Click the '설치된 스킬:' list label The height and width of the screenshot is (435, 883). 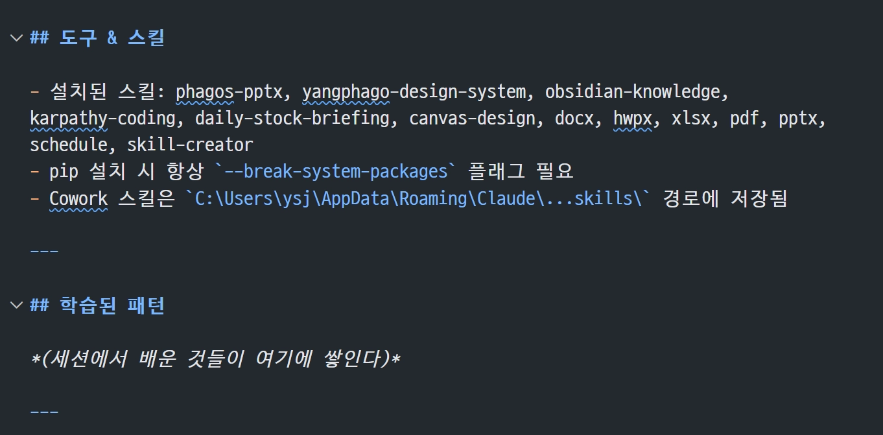click(x=107, y=92)
